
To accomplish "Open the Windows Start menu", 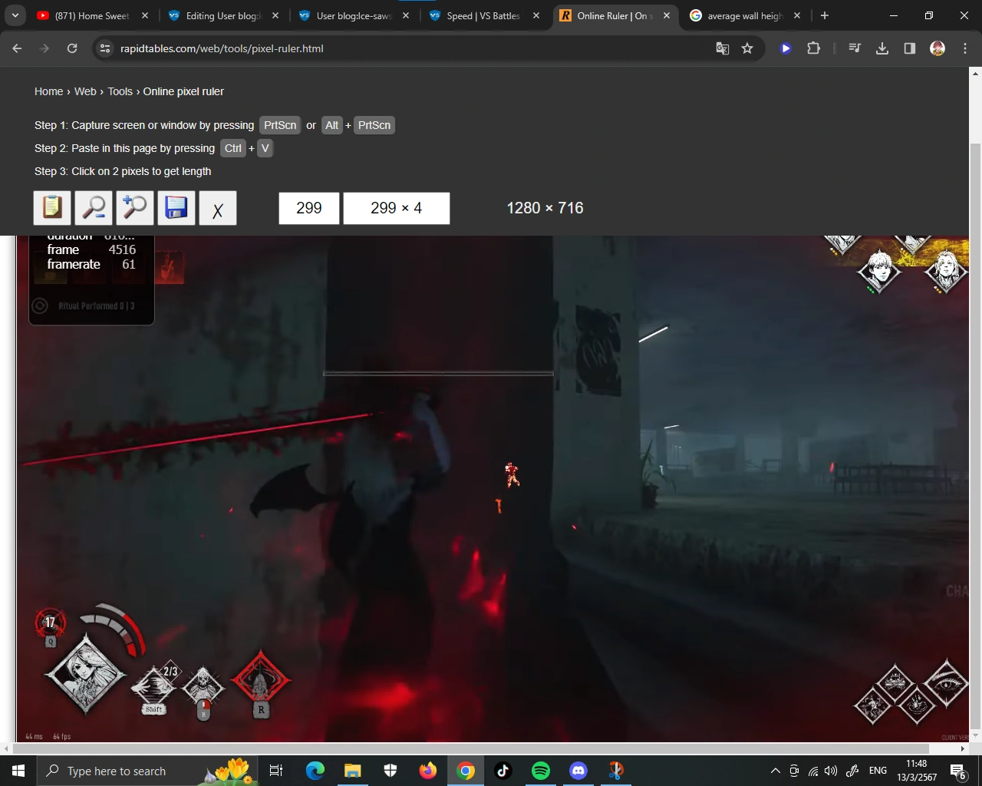I will (18, 771).
